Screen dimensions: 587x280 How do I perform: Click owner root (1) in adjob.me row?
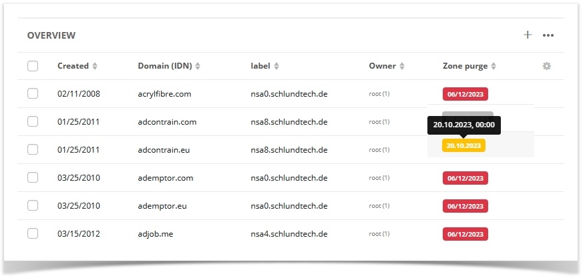pyautogui.click(x=379, y=234)
